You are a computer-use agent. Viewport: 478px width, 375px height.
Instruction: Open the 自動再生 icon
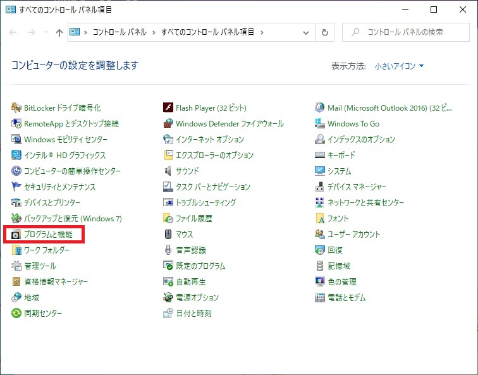click(x=168, y=281)
